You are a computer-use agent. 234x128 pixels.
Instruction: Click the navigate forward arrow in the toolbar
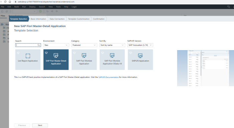pos(57,11)
